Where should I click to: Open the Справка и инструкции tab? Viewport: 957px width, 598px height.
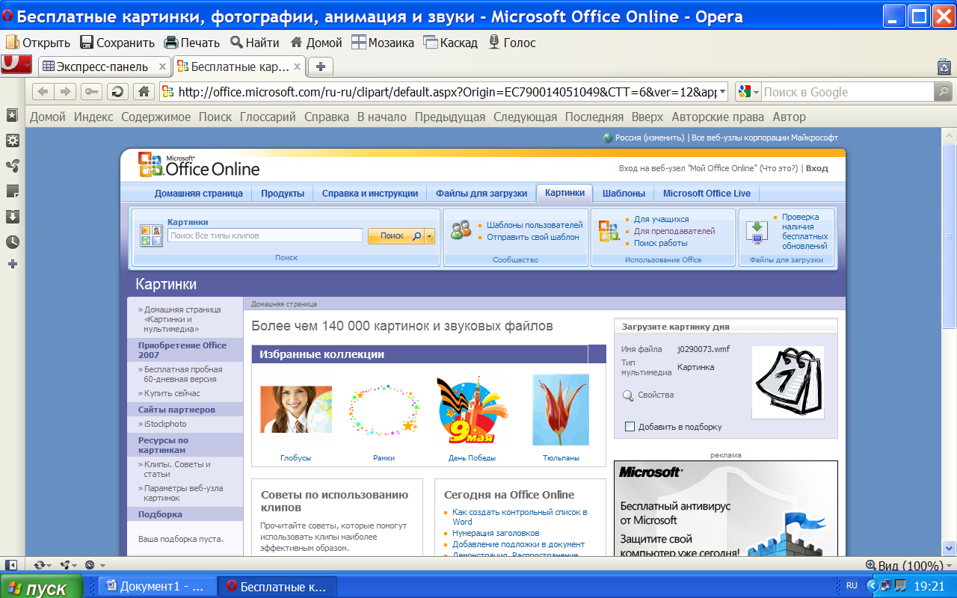click(370, 193)
